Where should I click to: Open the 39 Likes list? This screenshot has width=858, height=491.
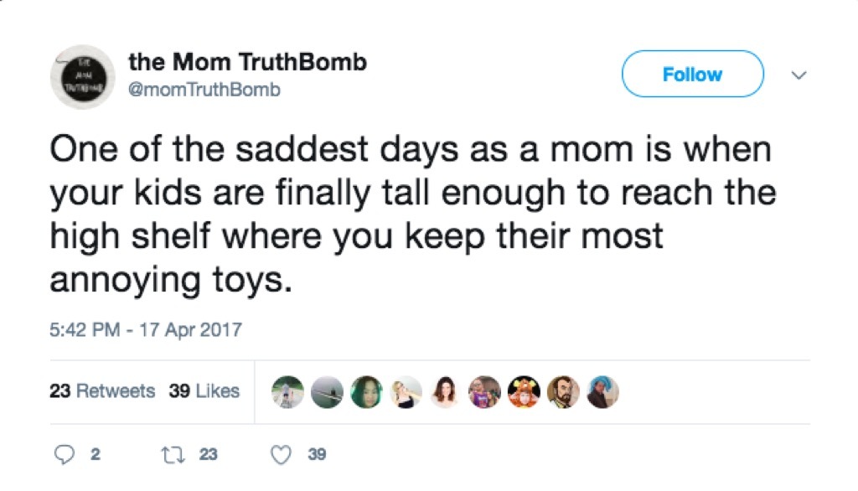(203, 391)
